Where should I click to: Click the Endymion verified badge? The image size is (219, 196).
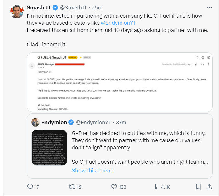point(71,122)
